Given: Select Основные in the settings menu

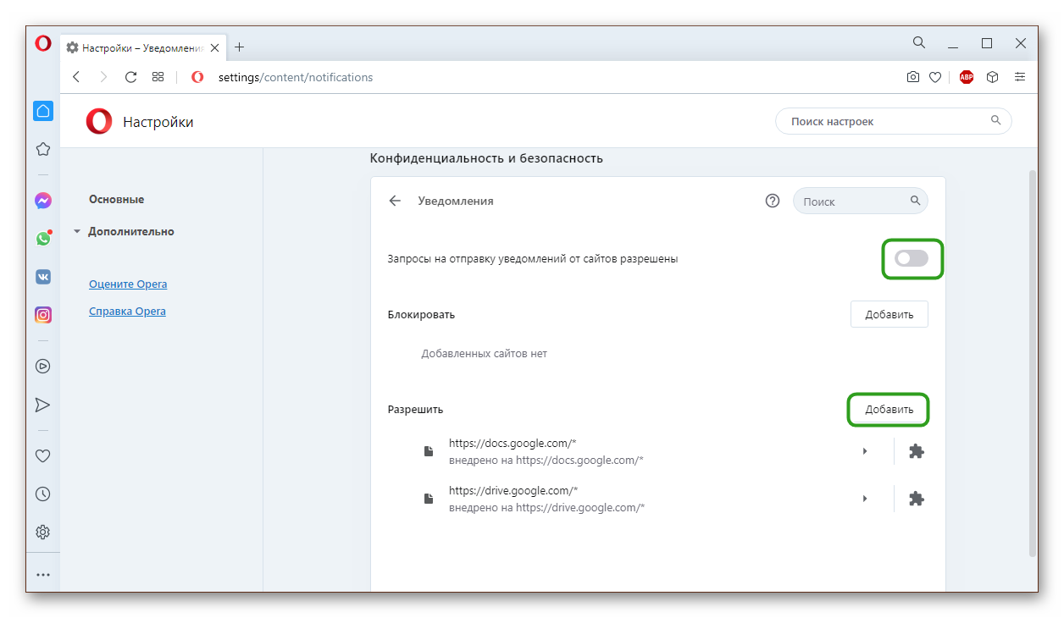Looking at the screenshot, I should (116, 199).
